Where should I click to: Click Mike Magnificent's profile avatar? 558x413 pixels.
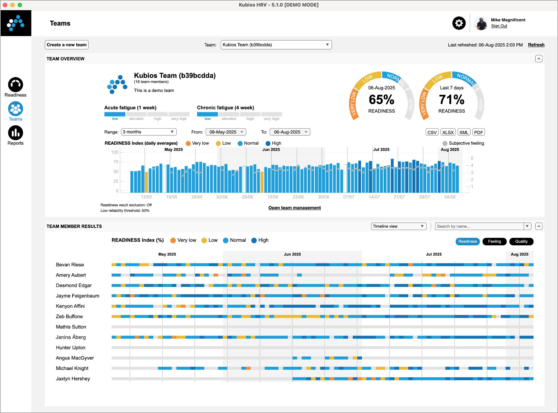pos(481,23)
